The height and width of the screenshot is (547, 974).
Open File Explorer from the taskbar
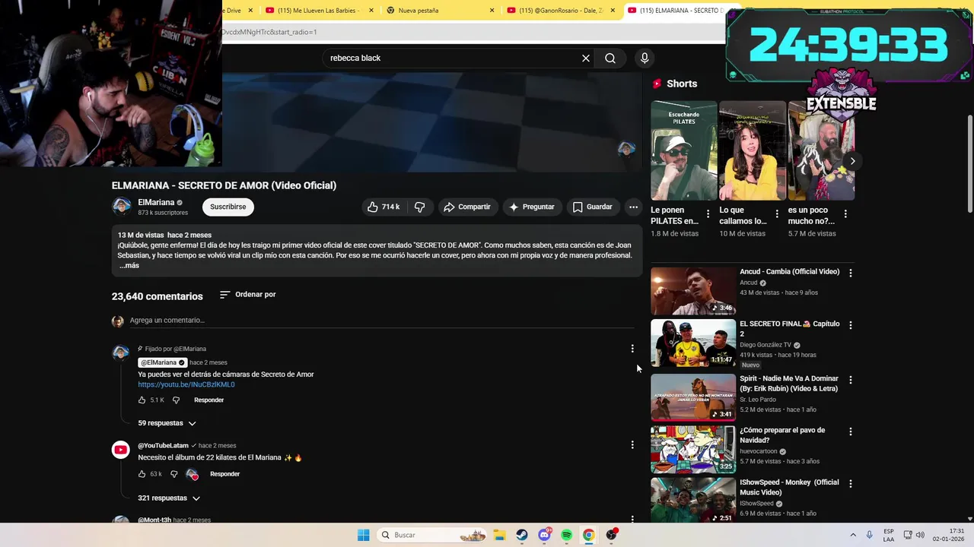tap(499, 535)
